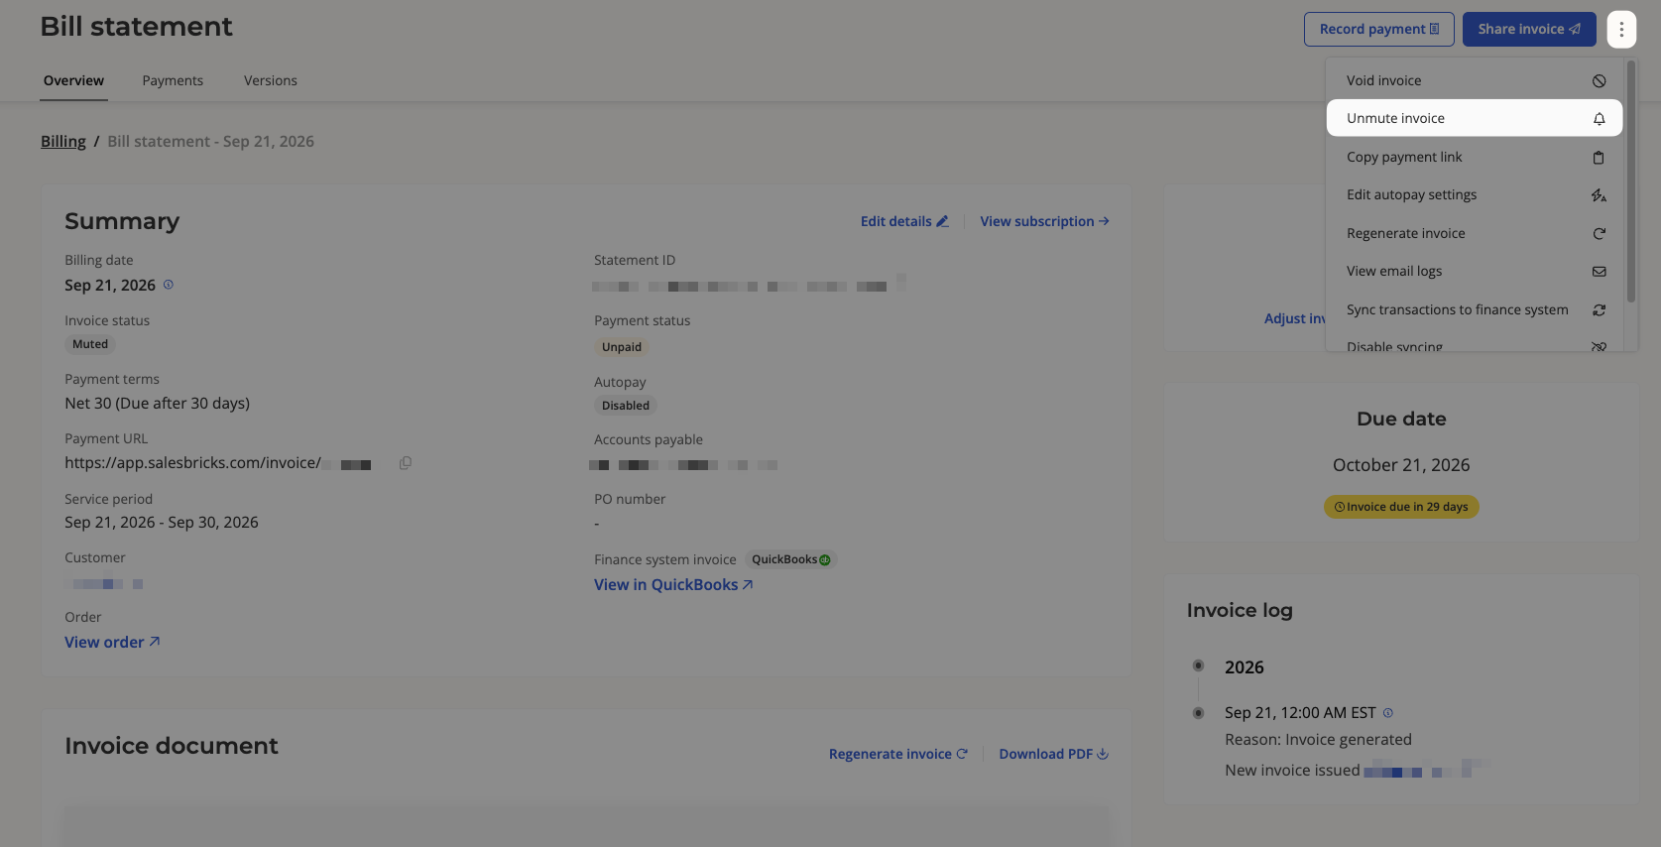The image size is (1661, 847).
Task: Click the October 21, 2026 due date
Action: [x=1401, y=465]
